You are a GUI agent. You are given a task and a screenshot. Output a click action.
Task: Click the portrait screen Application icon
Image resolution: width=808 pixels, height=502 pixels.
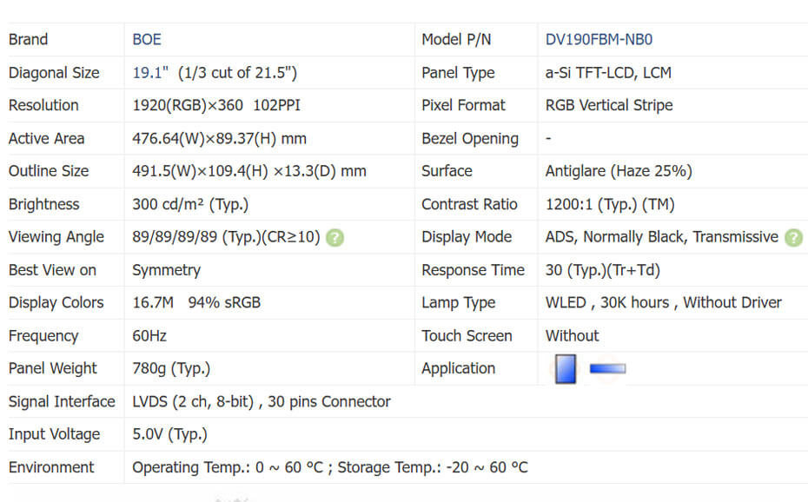pos(566,369)
